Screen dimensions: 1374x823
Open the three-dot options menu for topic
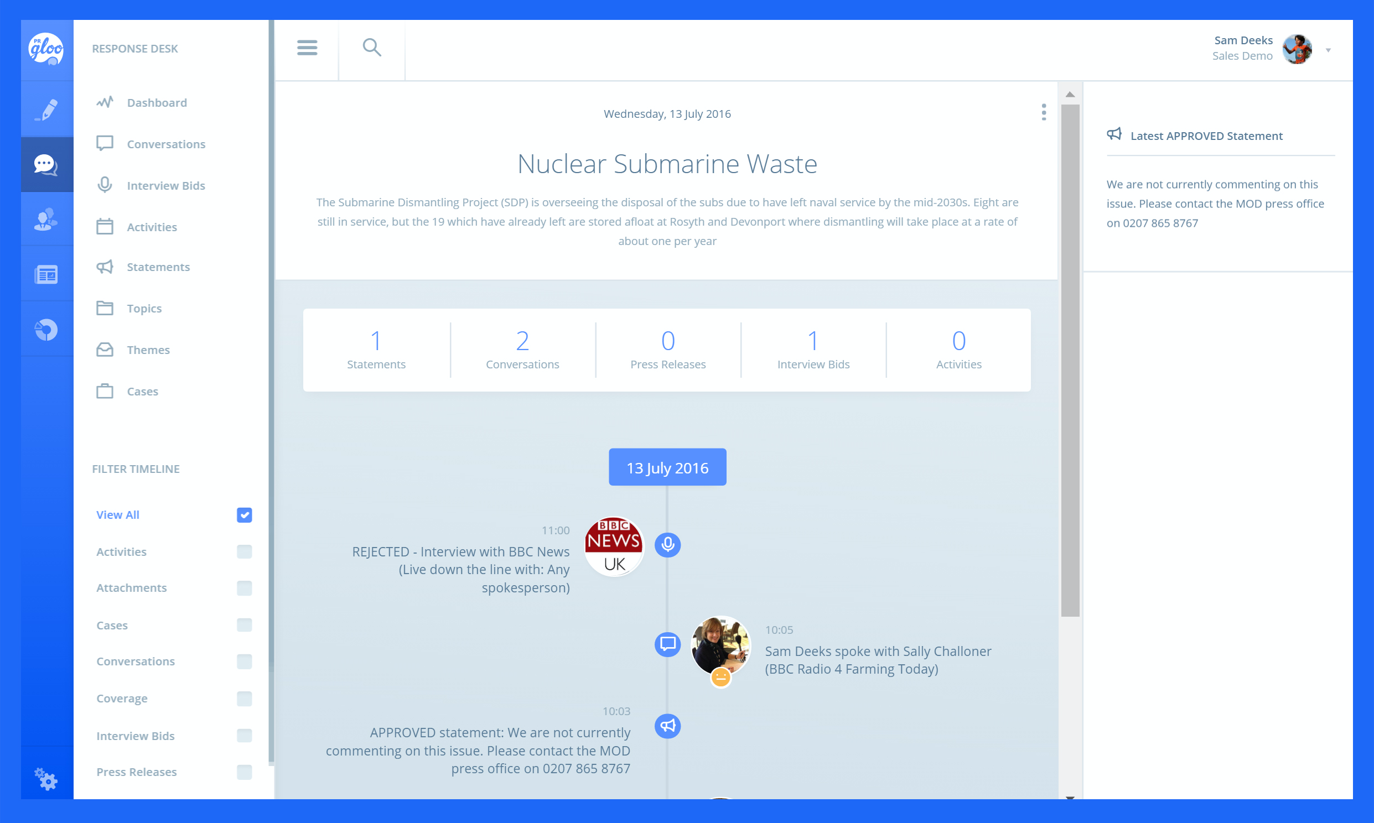[1044, 112]
